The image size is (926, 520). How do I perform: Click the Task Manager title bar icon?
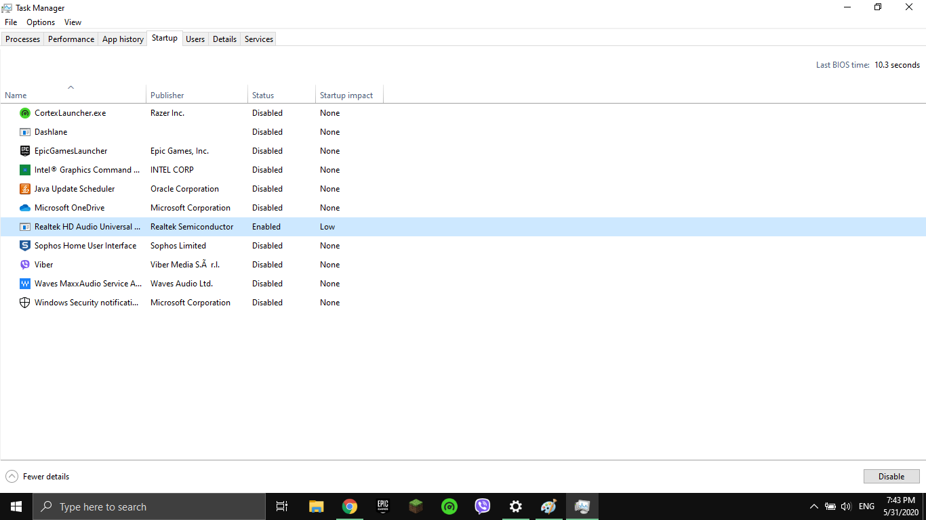click(7, 7)
